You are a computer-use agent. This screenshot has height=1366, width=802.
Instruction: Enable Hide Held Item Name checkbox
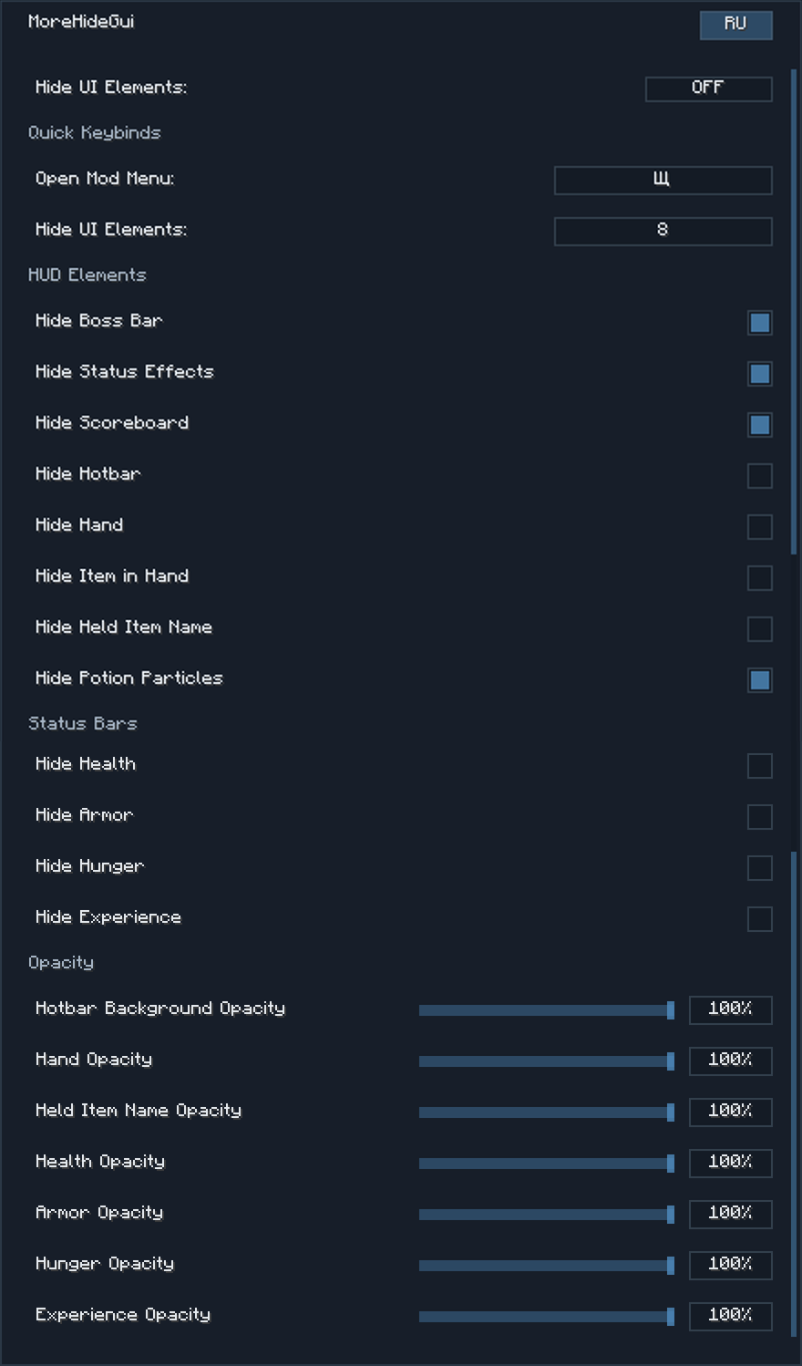759,629
